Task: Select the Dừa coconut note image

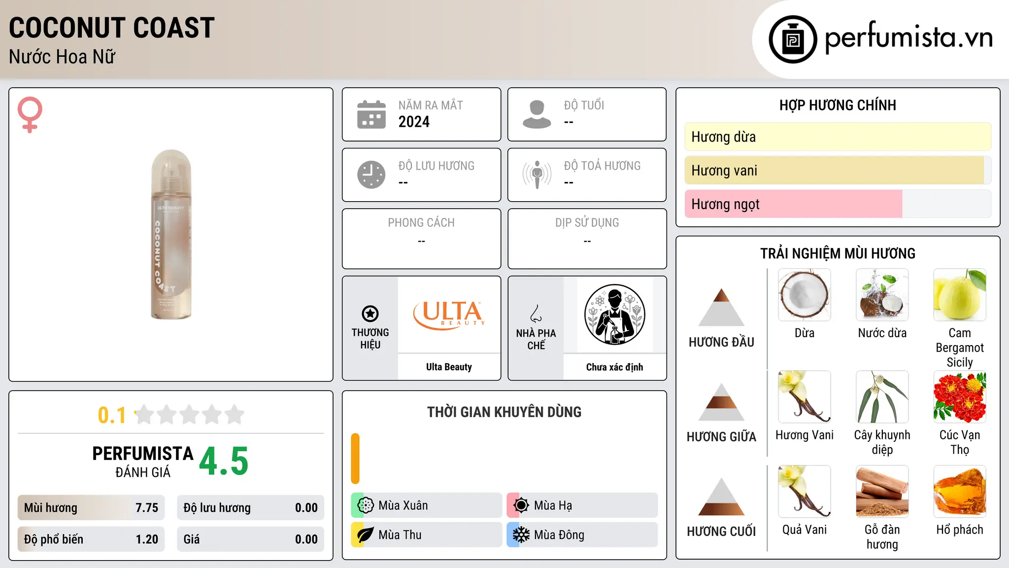Action: (x=805, y=295)
